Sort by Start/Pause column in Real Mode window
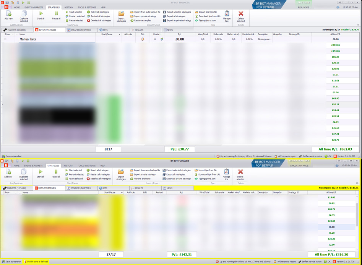Screen dimensions: 362x265 (x=108, y=34)
